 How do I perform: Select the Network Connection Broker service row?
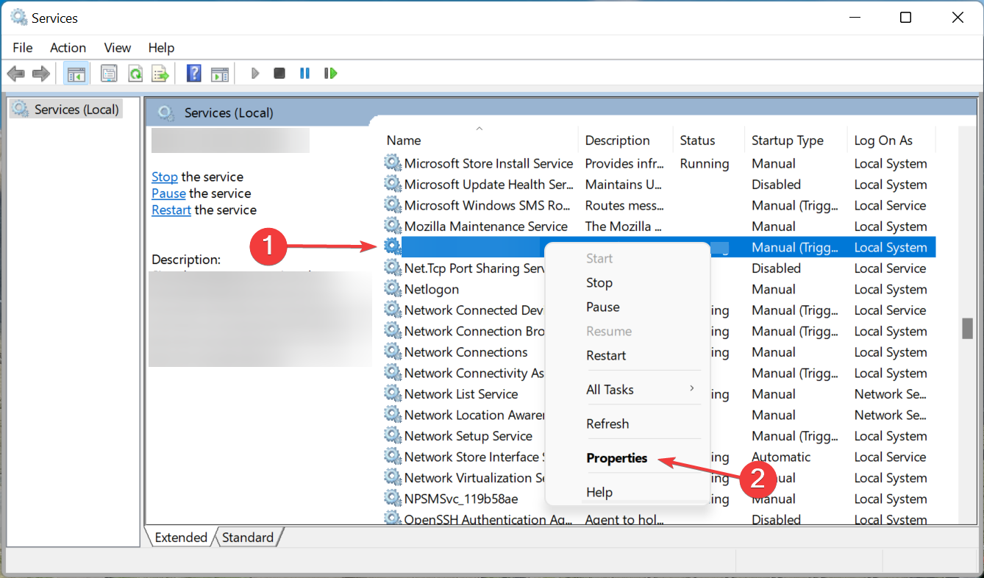(660, 331)
